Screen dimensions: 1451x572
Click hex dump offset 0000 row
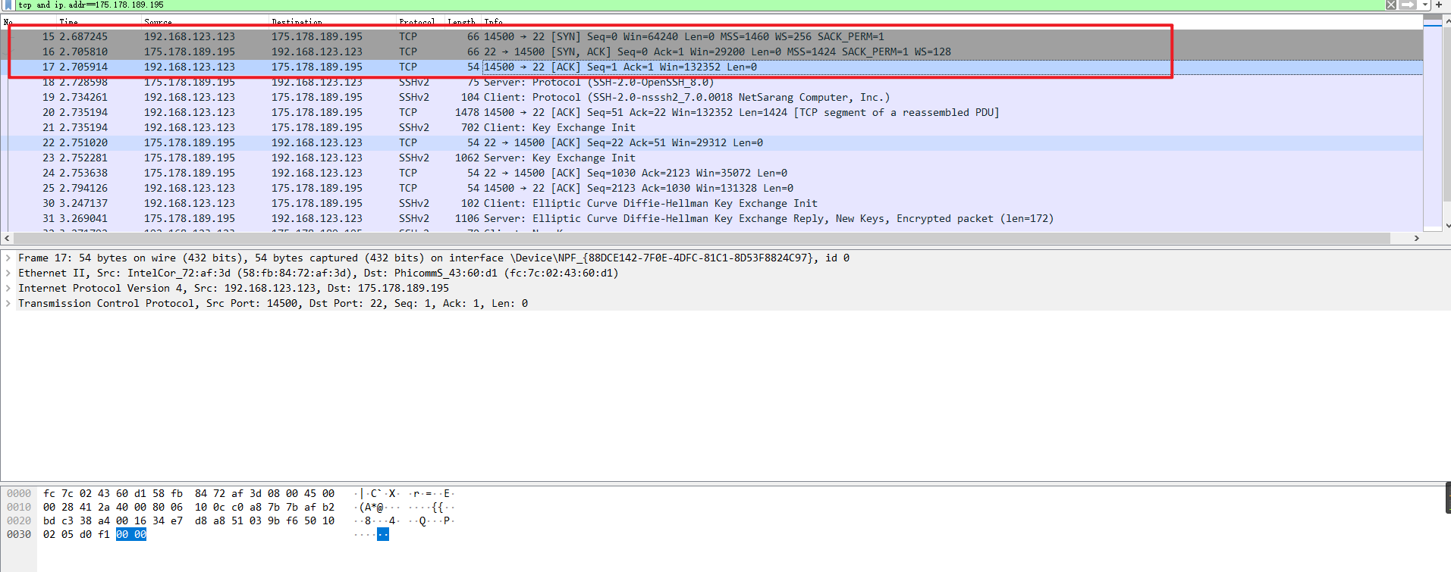(19, 493)
